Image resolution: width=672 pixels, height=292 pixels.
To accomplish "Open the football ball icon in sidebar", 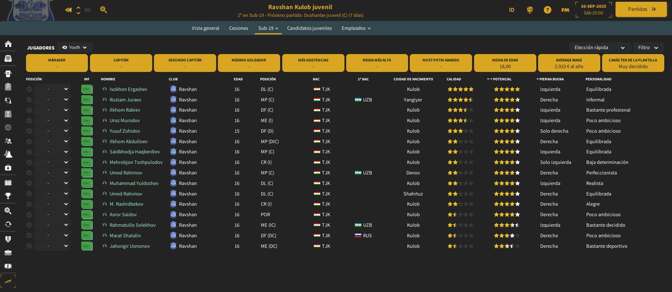I will tap(8, 128).
